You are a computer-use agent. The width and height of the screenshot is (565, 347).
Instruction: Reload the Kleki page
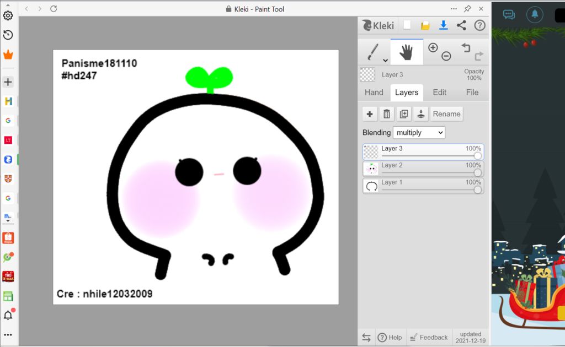pos(54,9)
